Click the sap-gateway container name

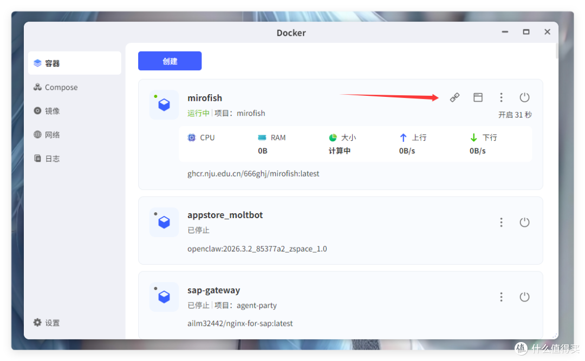pyautogui.click(x=213, y=290)
